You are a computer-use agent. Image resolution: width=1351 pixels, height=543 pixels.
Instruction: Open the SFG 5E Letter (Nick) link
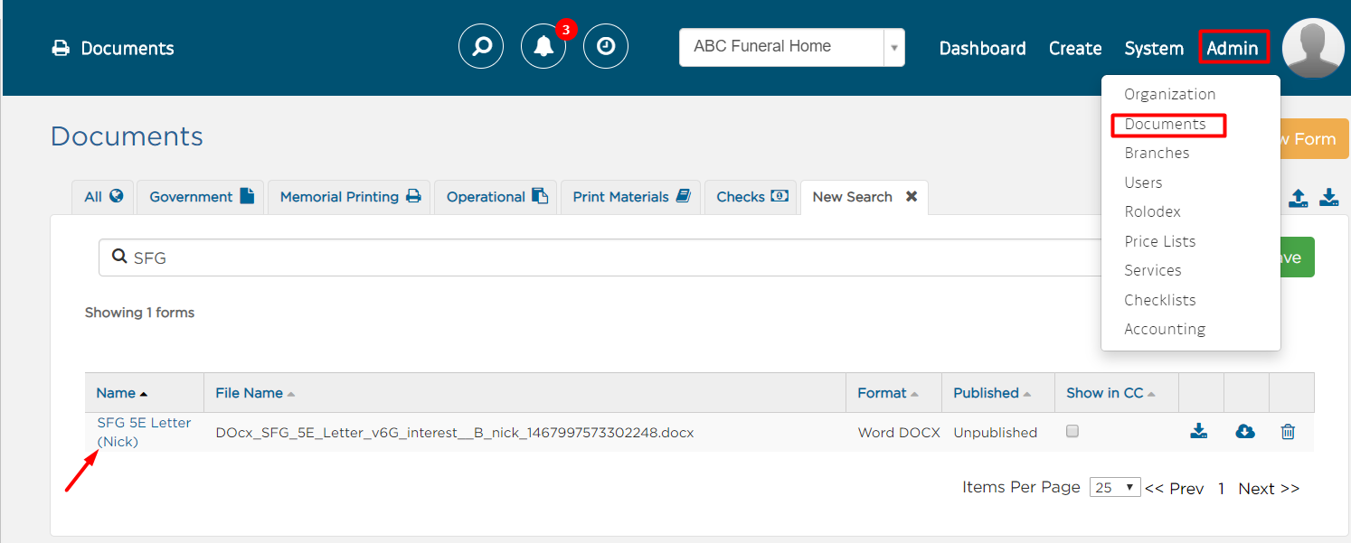pyautogui.click(x=143, y=432)
